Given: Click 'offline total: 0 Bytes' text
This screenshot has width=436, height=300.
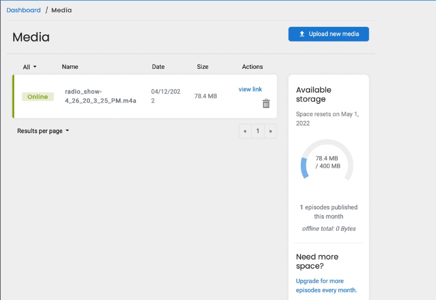Looking at the screenshot, I should [329, 229].
